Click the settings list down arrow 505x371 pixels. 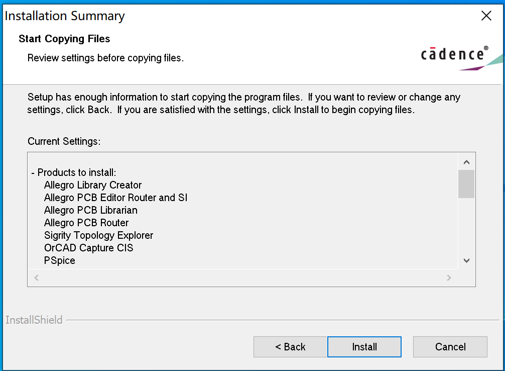click(466, 260)
